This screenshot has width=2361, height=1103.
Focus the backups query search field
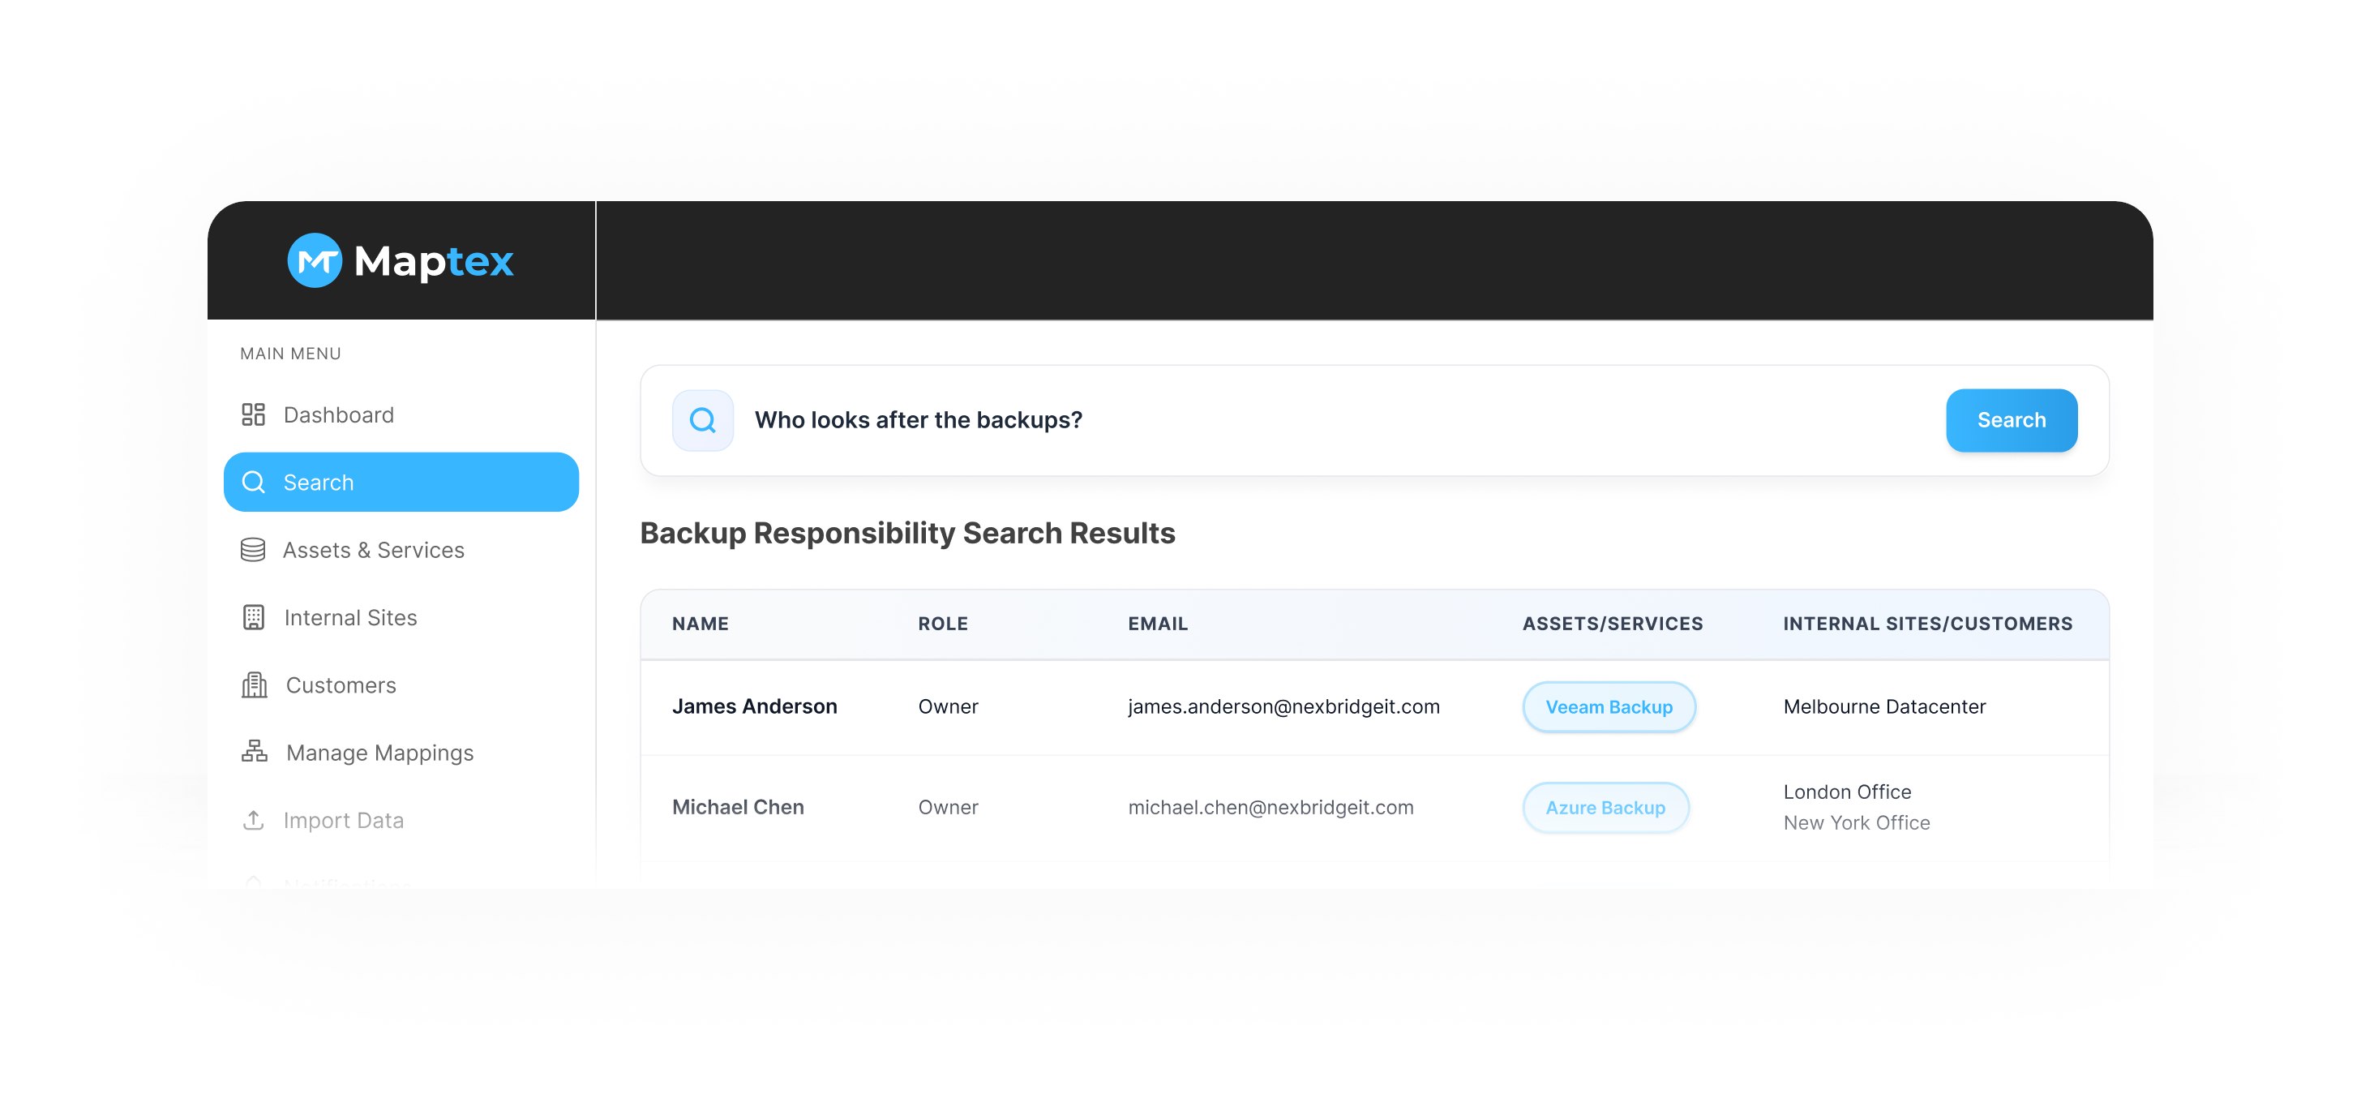tap(1338, 420)
